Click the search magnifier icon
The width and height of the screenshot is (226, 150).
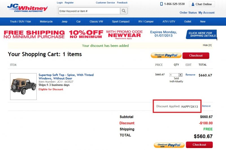click(124, 11)
